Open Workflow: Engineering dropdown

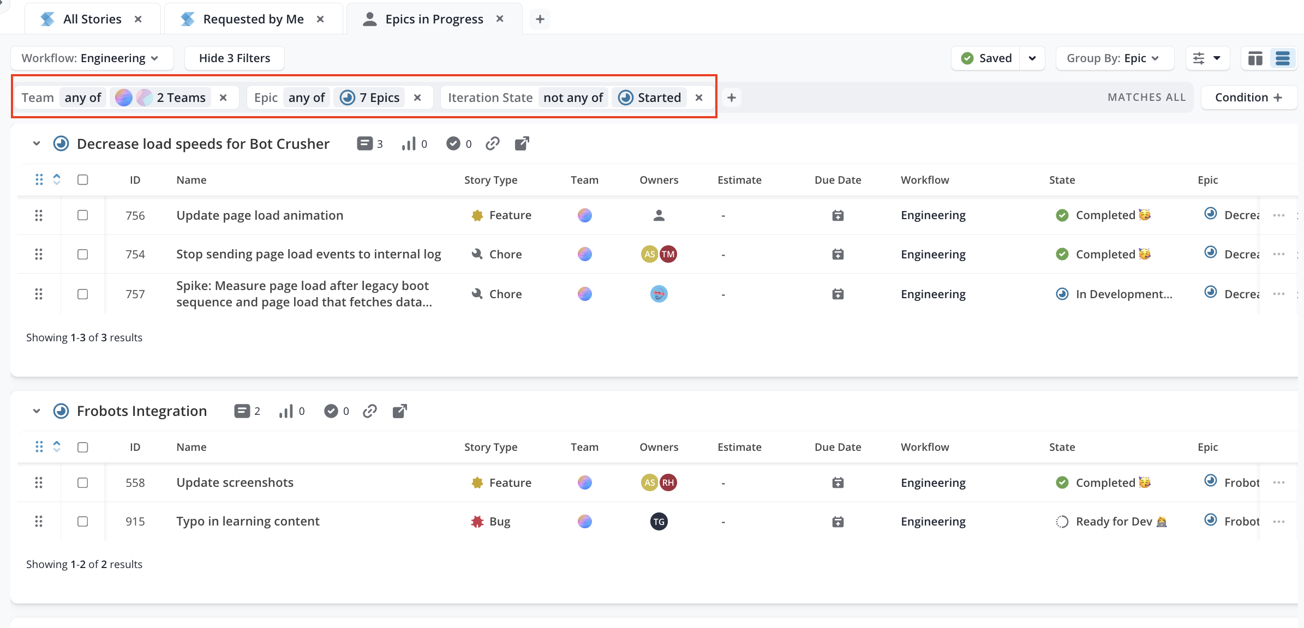(91, 58)
